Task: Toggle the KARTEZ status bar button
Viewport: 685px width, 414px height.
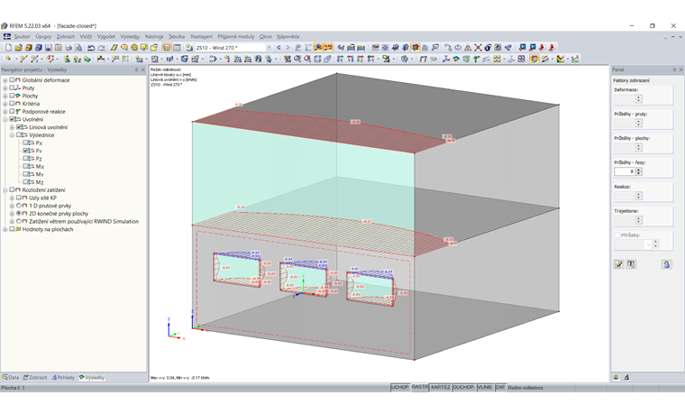Action: [x=441, y=387]
